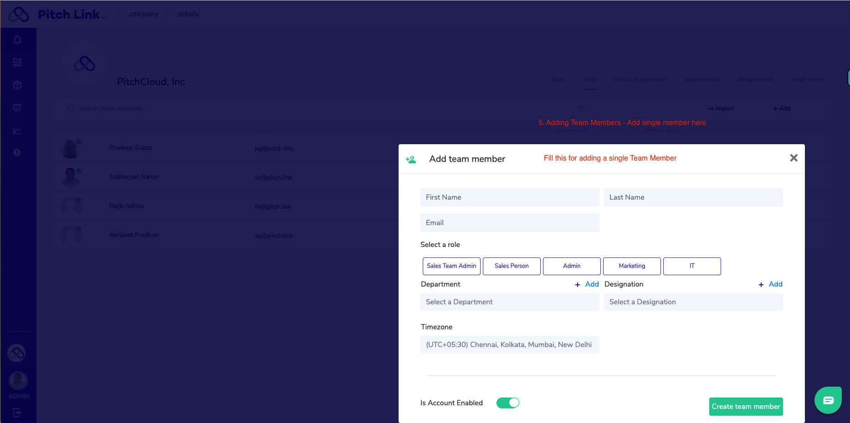The width and height of the screenshot is (850, 423).
Task: Open the Select a Department dropdown
Action: 510,302
